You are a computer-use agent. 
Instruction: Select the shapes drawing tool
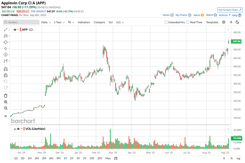(x=5, y=42)
